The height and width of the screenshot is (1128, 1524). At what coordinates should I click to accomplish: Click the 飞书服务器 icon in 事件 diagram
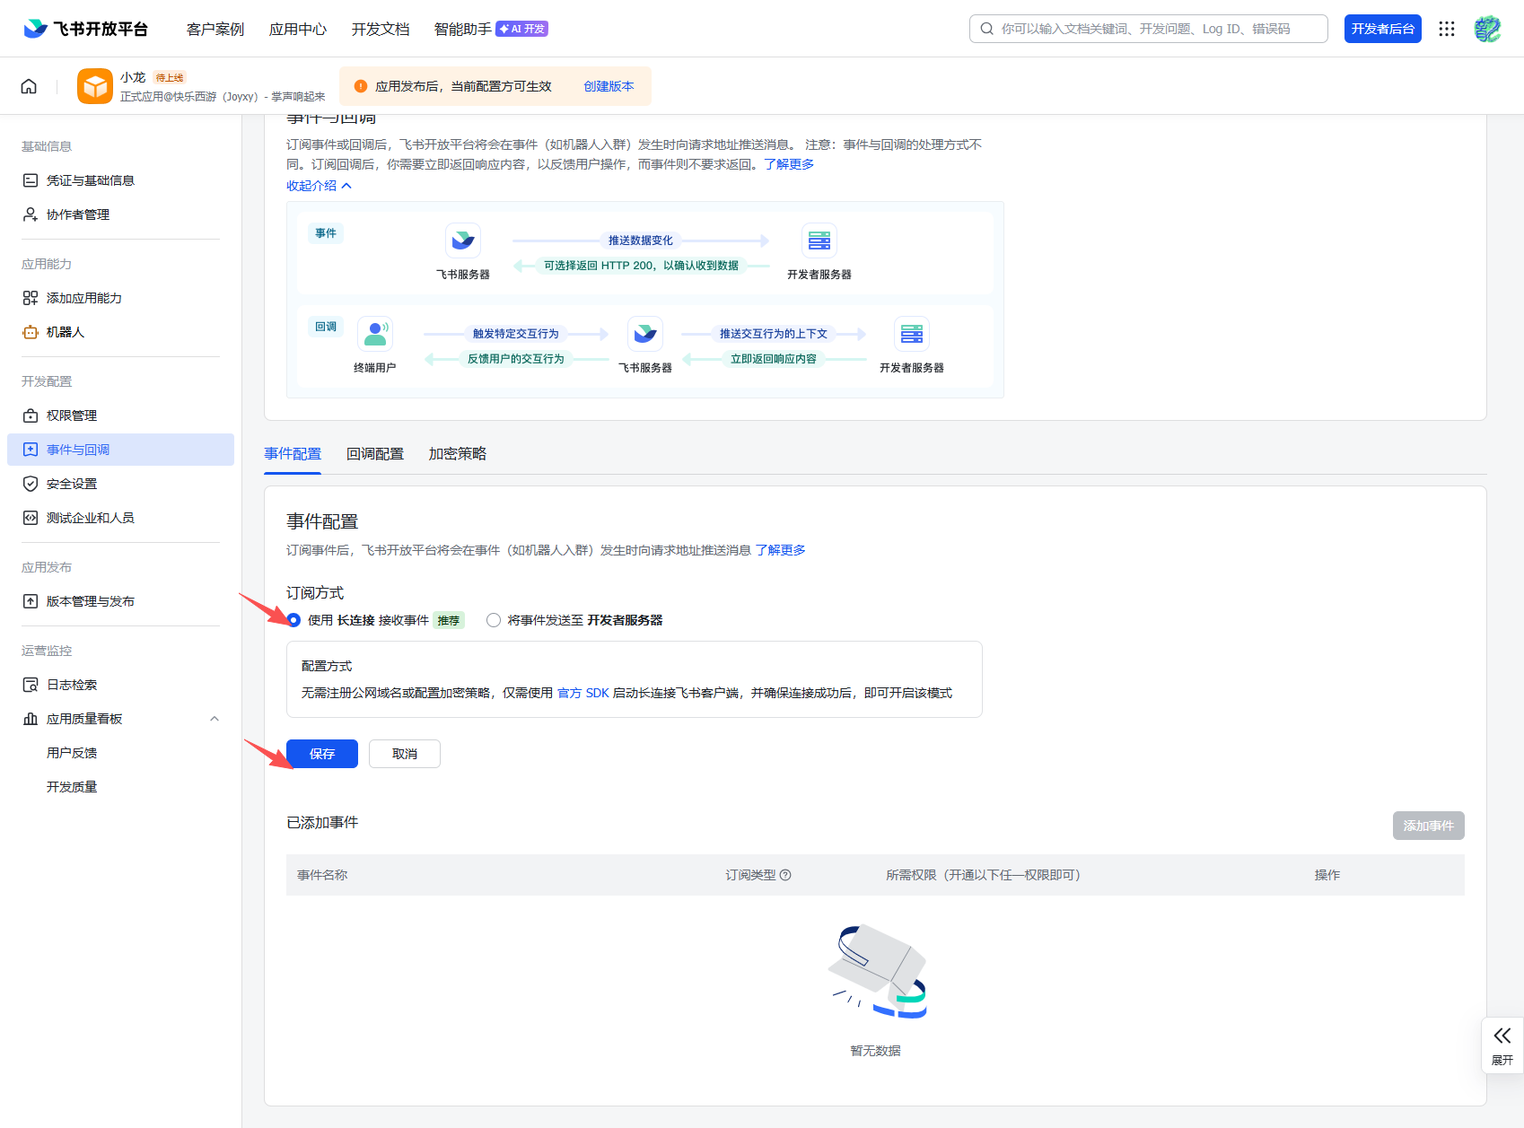tap(463, 240)
